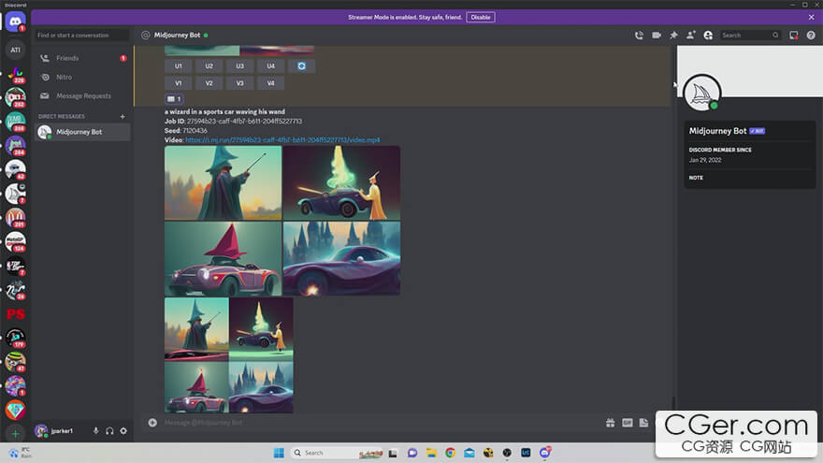Click the U1 upscale button
This screenshot has width=823, height=463.
[178, 66]
